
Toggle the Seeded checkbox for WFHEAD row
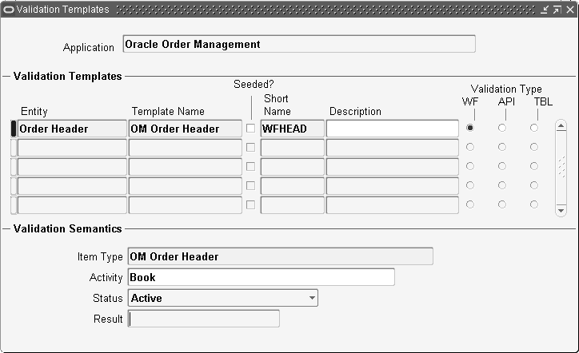[x=251, y=129]
